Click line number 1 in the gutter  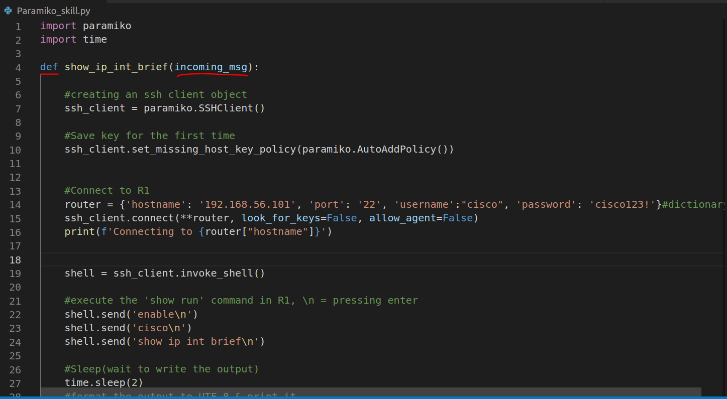click(x=18, y=26)
